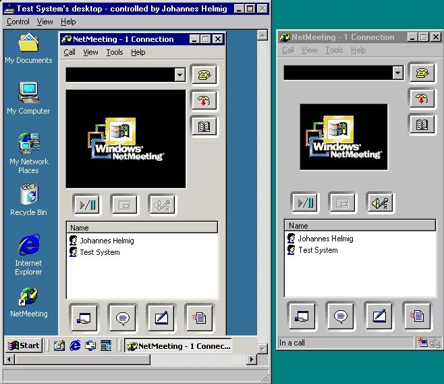
Task: Open Tools menu in local NetMeeting window
Action: [x=334, y=50]
